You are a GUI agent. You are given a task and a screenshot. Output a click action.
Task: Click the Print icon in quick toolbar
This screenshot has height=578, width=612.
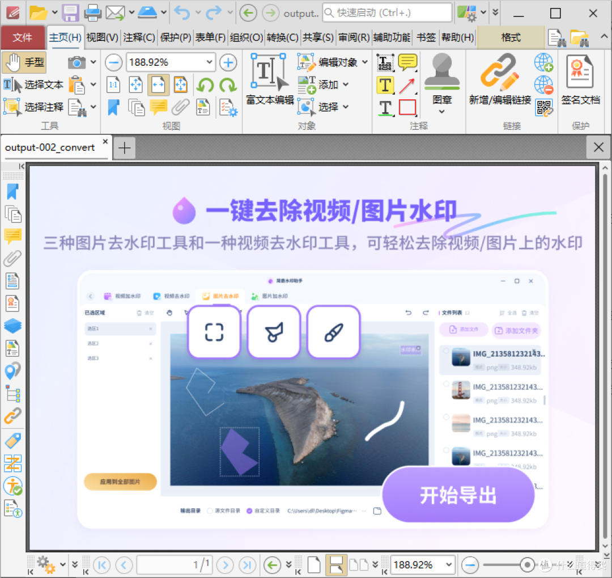pyautogui.click(x=93, y=13)
